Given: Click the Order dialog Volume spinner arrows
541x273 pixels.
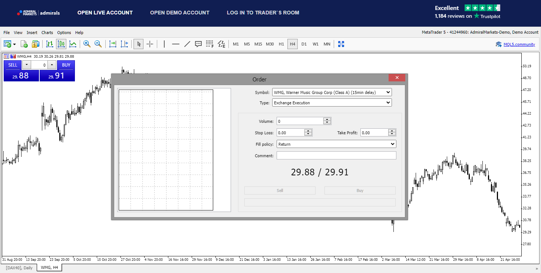Looking at the screenshot, I should pos(327,121).
